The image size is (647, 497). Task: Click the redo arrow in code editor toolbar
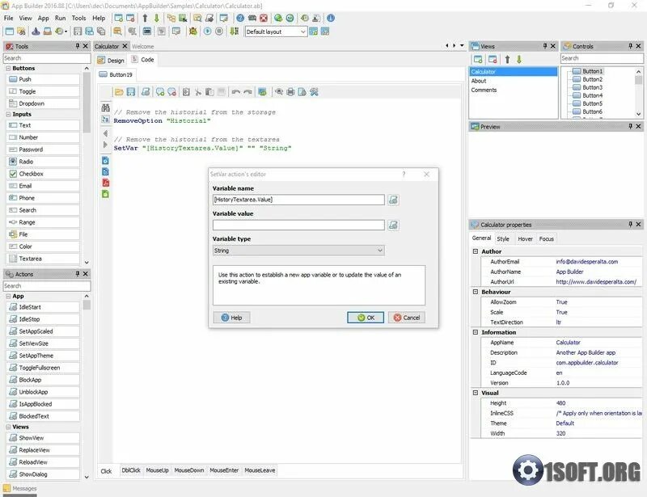pos(247,92)
